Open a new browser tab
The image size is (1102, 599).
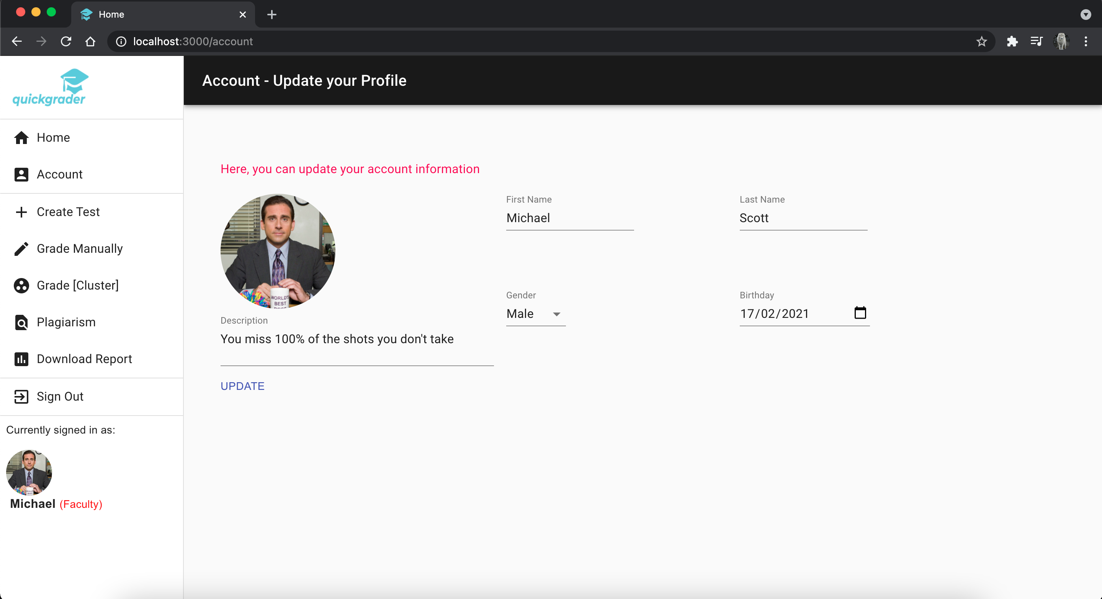click(271, 15)
